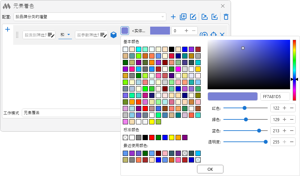Click the blue 3D cube icon
This screenshot has width=300, height=176.
coord(114,35)
